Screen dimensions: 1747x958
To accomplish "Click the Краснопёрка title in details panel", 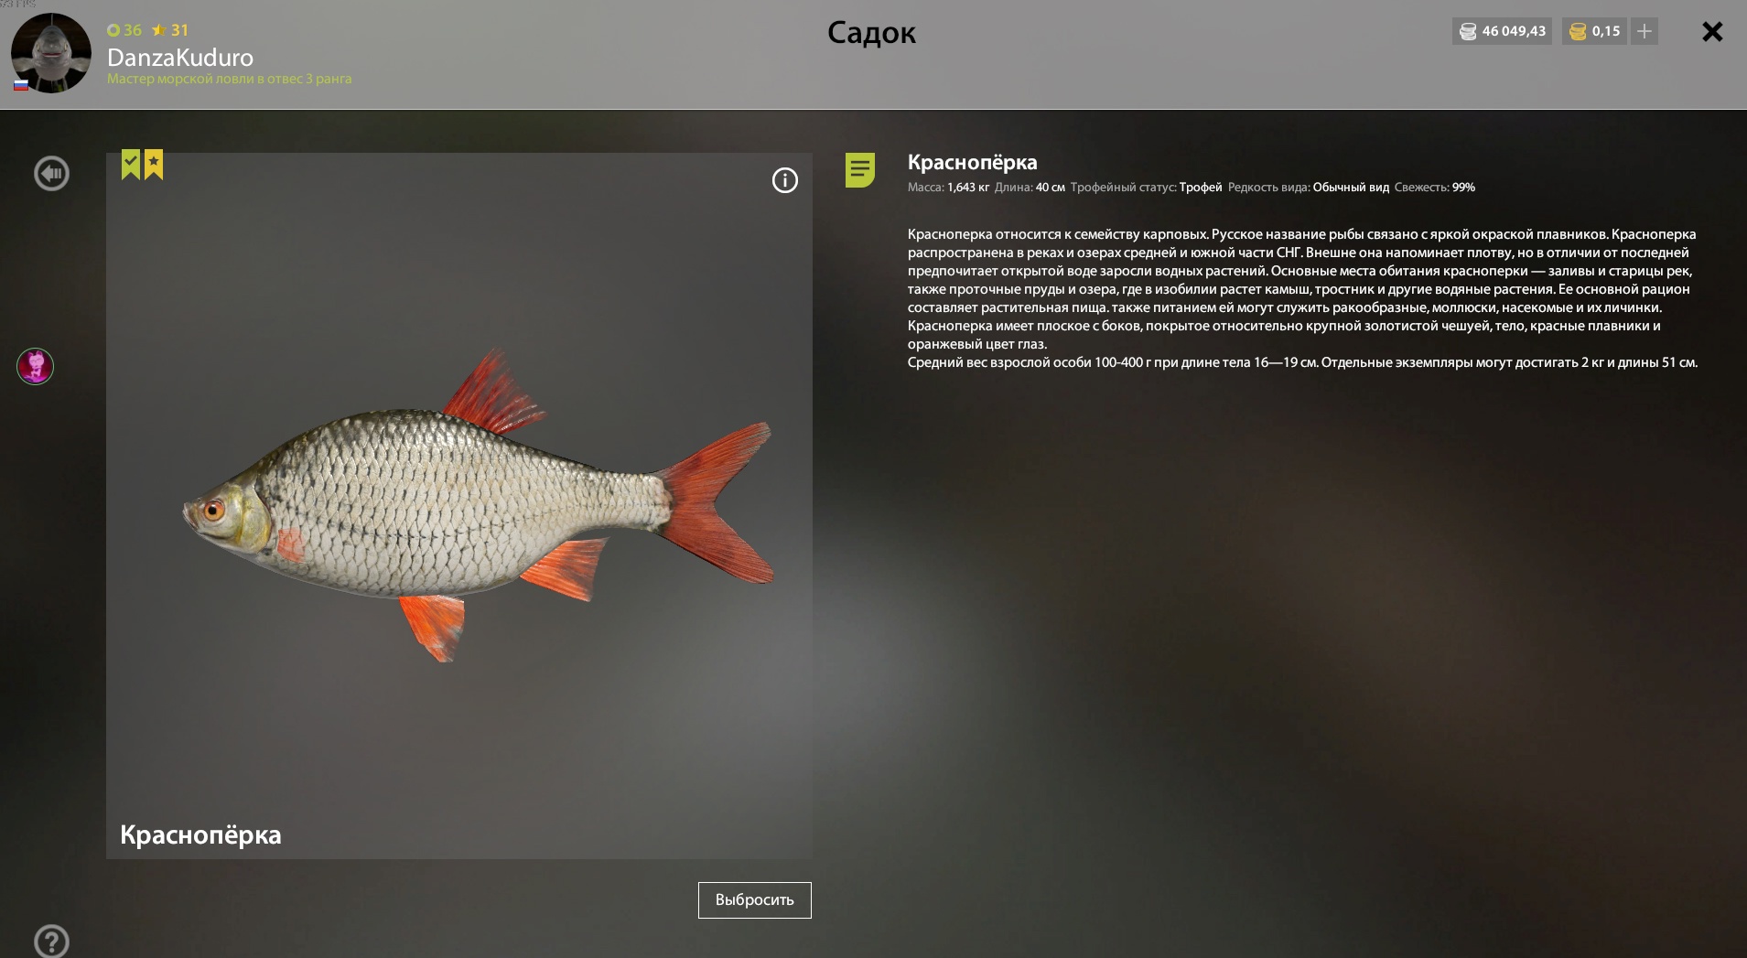I will (x=972, y=163).
